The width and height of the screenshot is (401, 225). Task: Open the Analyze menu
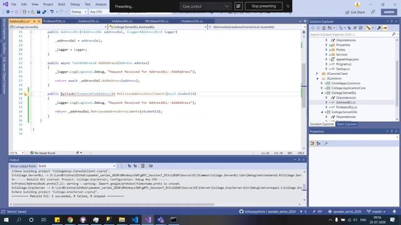[x=101, y=4]
